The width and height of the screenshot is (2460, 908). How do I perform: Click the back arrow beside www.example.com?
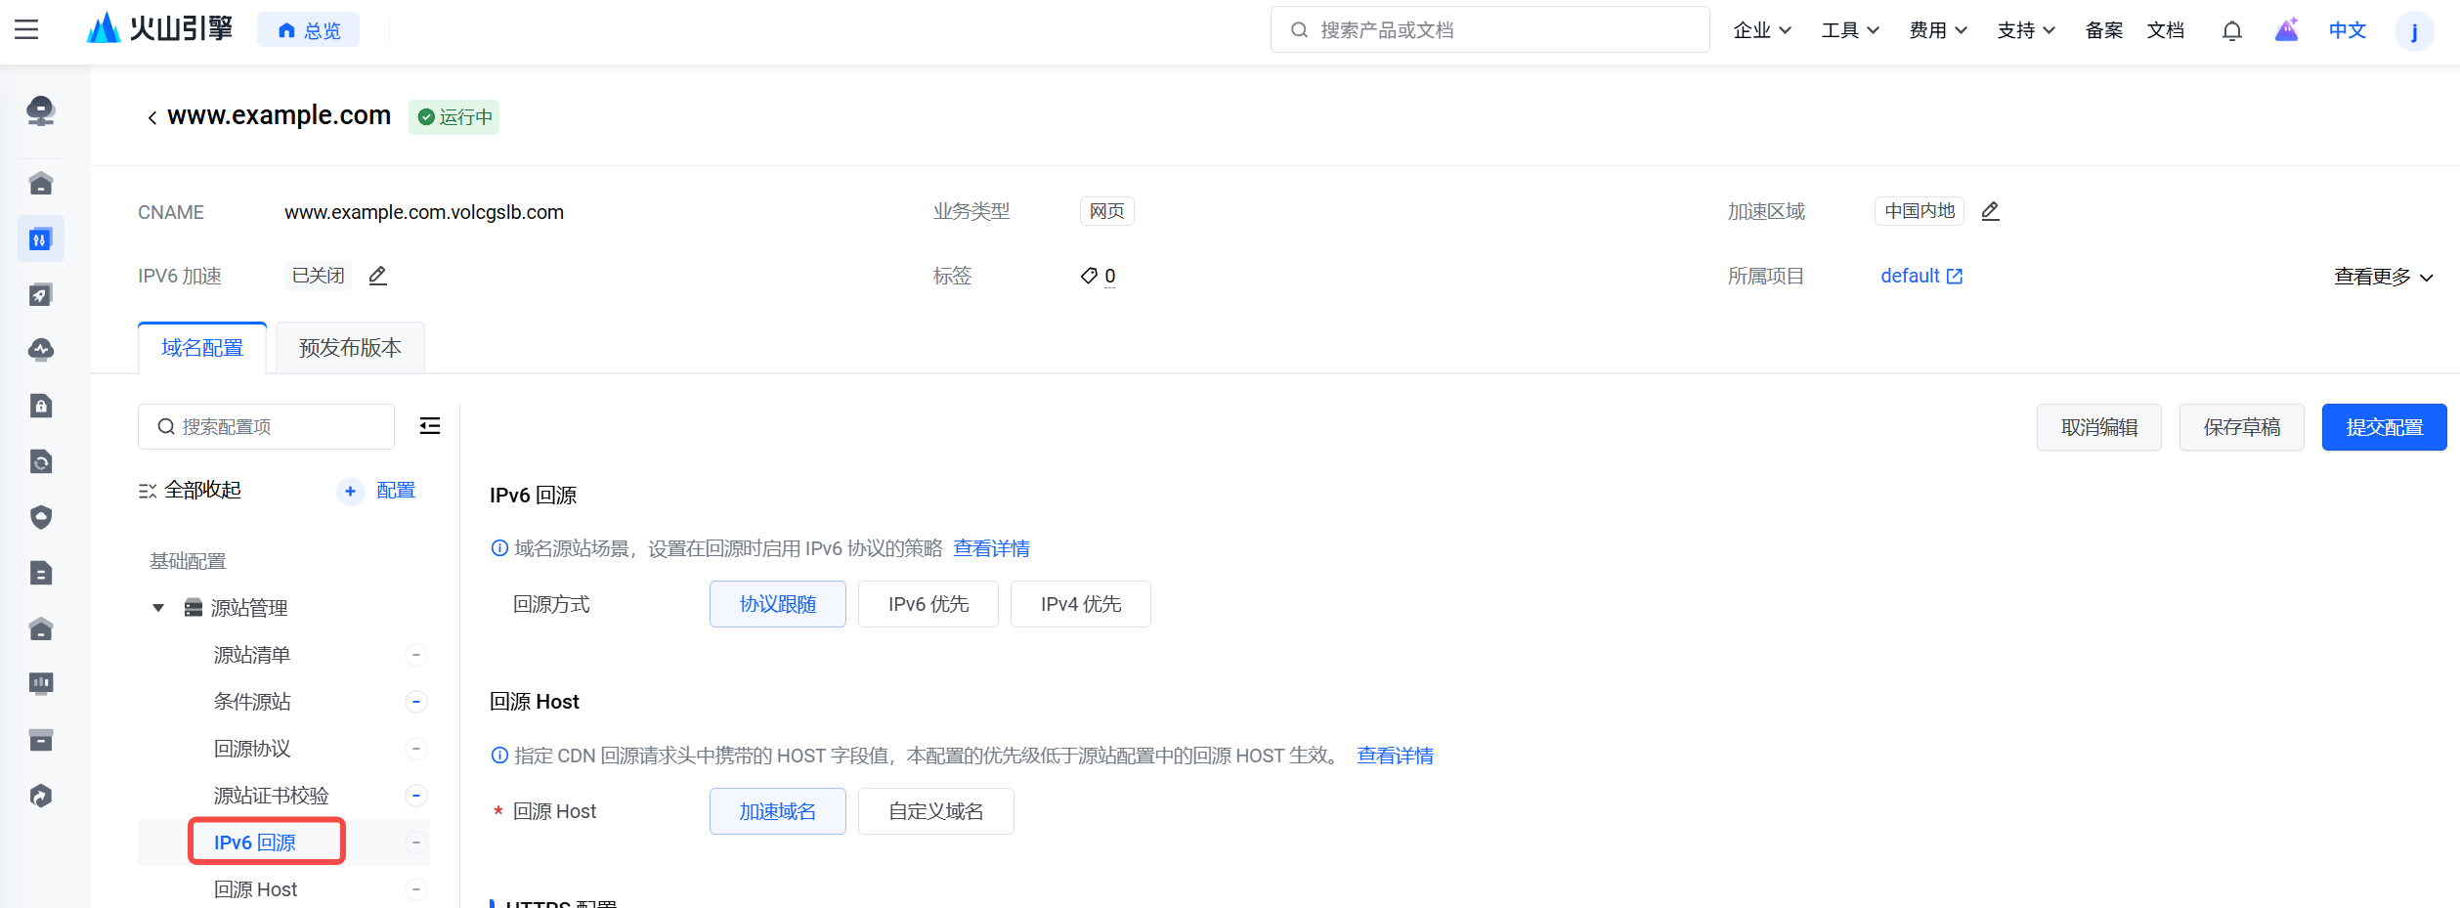point(151,118)
